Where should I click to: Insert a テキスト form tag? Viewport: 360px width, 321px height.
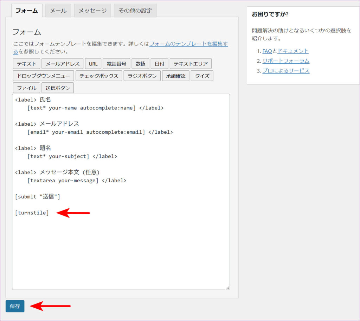26,64
